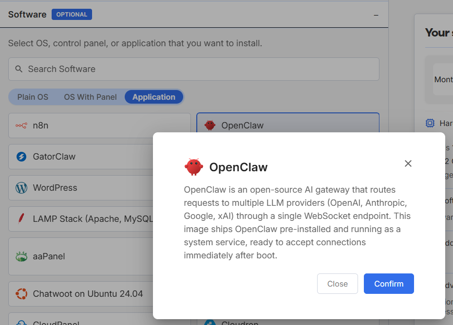Screen dimensions: 453x325
Task: Select the Application tab
Action: click(x=154, y=97)
